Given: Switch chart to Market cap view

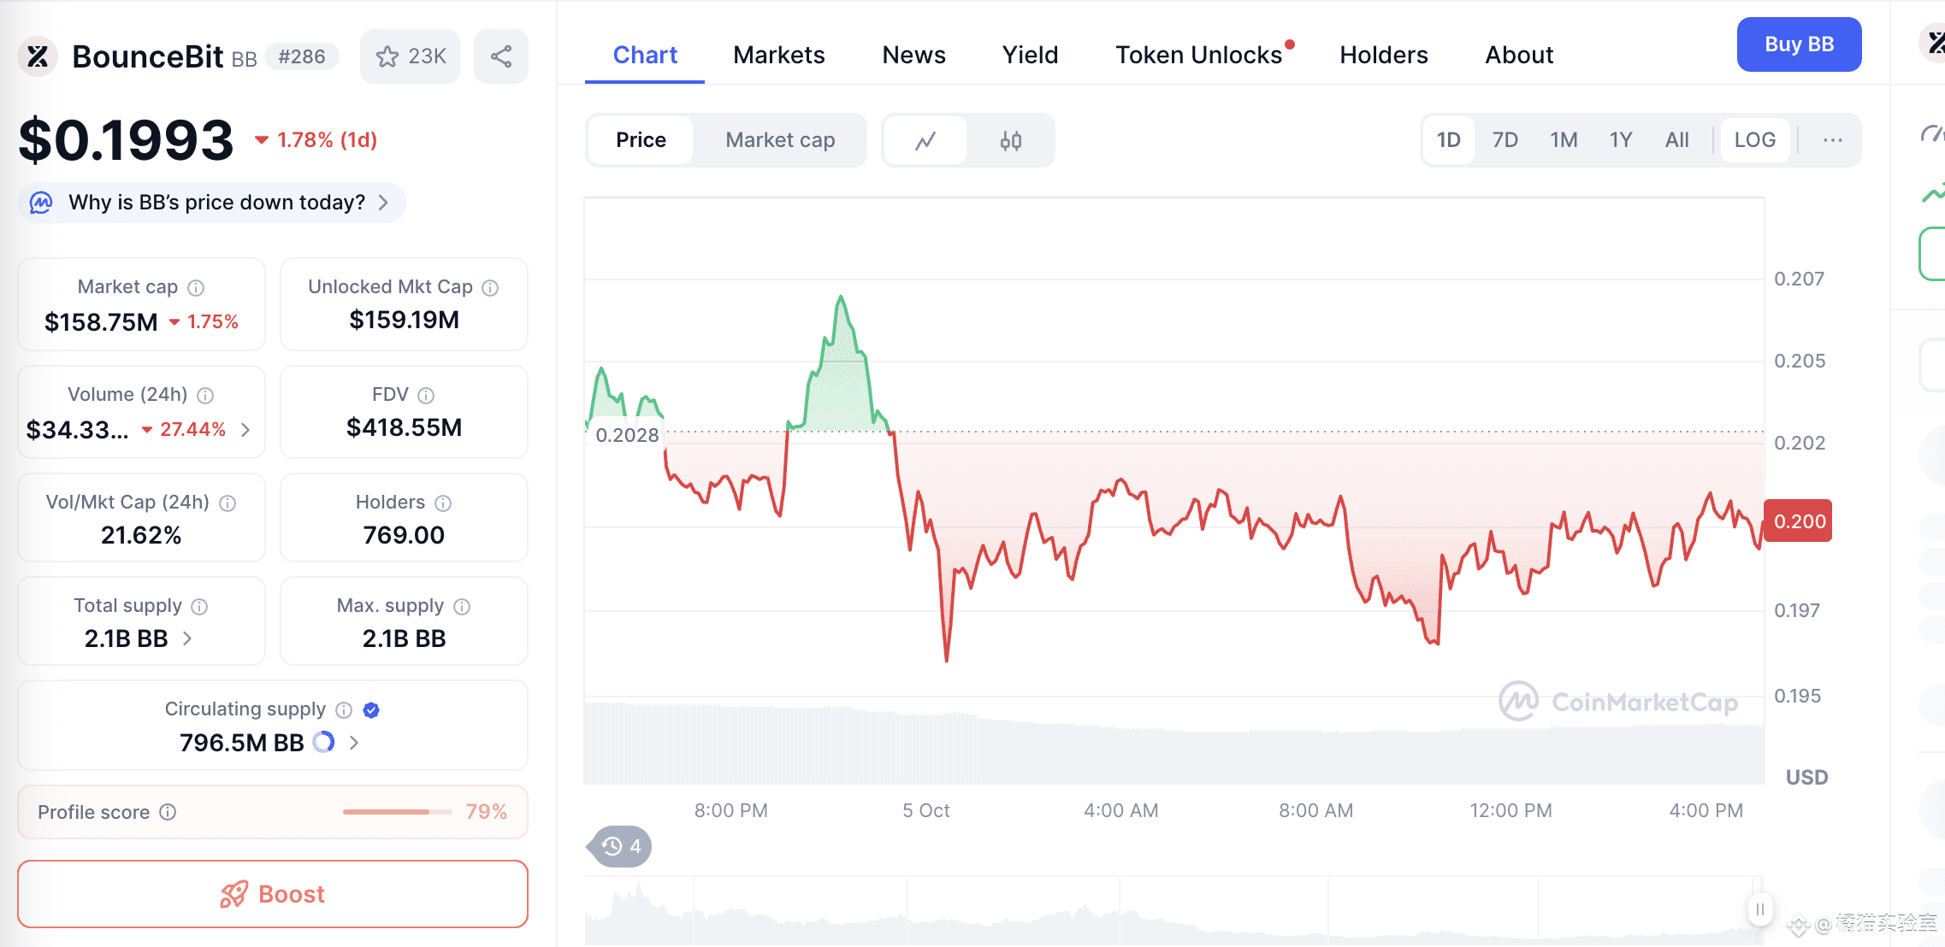Looking at the screenshot, I should coord(780,140).
